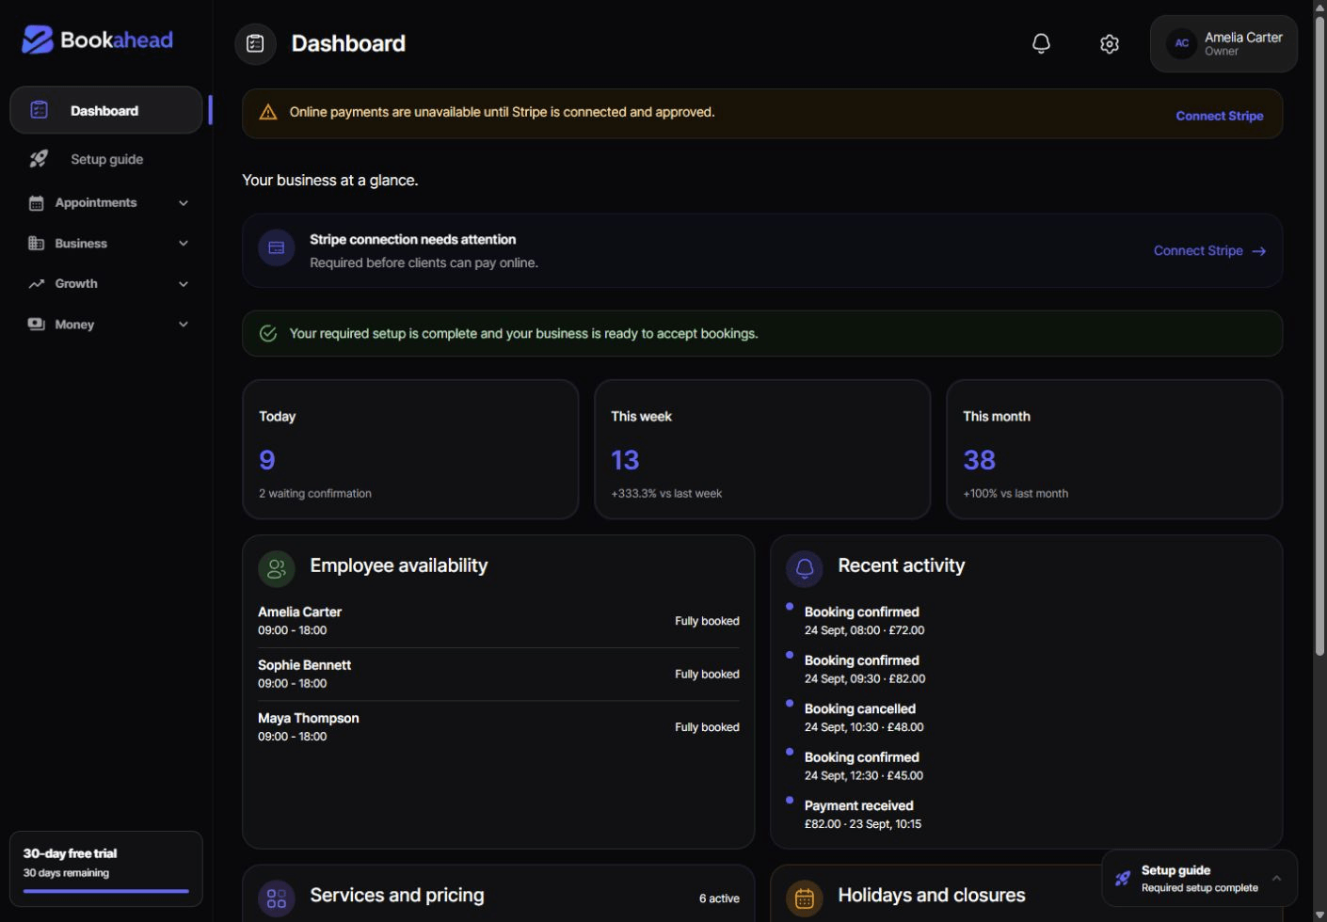Open the Appointments sidebar section
This screenshot has height=922, width=1327.
106,203
